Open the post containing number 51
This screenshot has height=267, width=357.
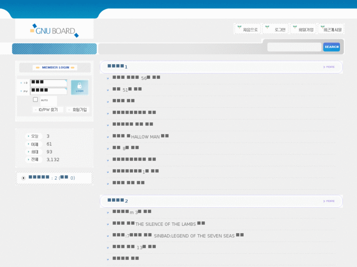coord(127,90)
